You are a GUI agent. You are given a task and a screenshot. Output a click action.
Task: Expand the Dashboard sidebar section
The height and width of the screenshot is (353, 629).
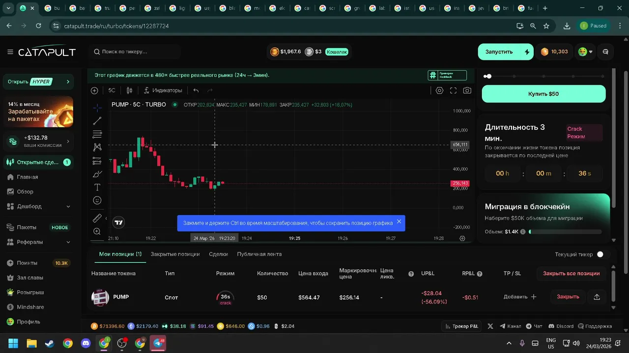pyautogui.click(x=38, y=206)
